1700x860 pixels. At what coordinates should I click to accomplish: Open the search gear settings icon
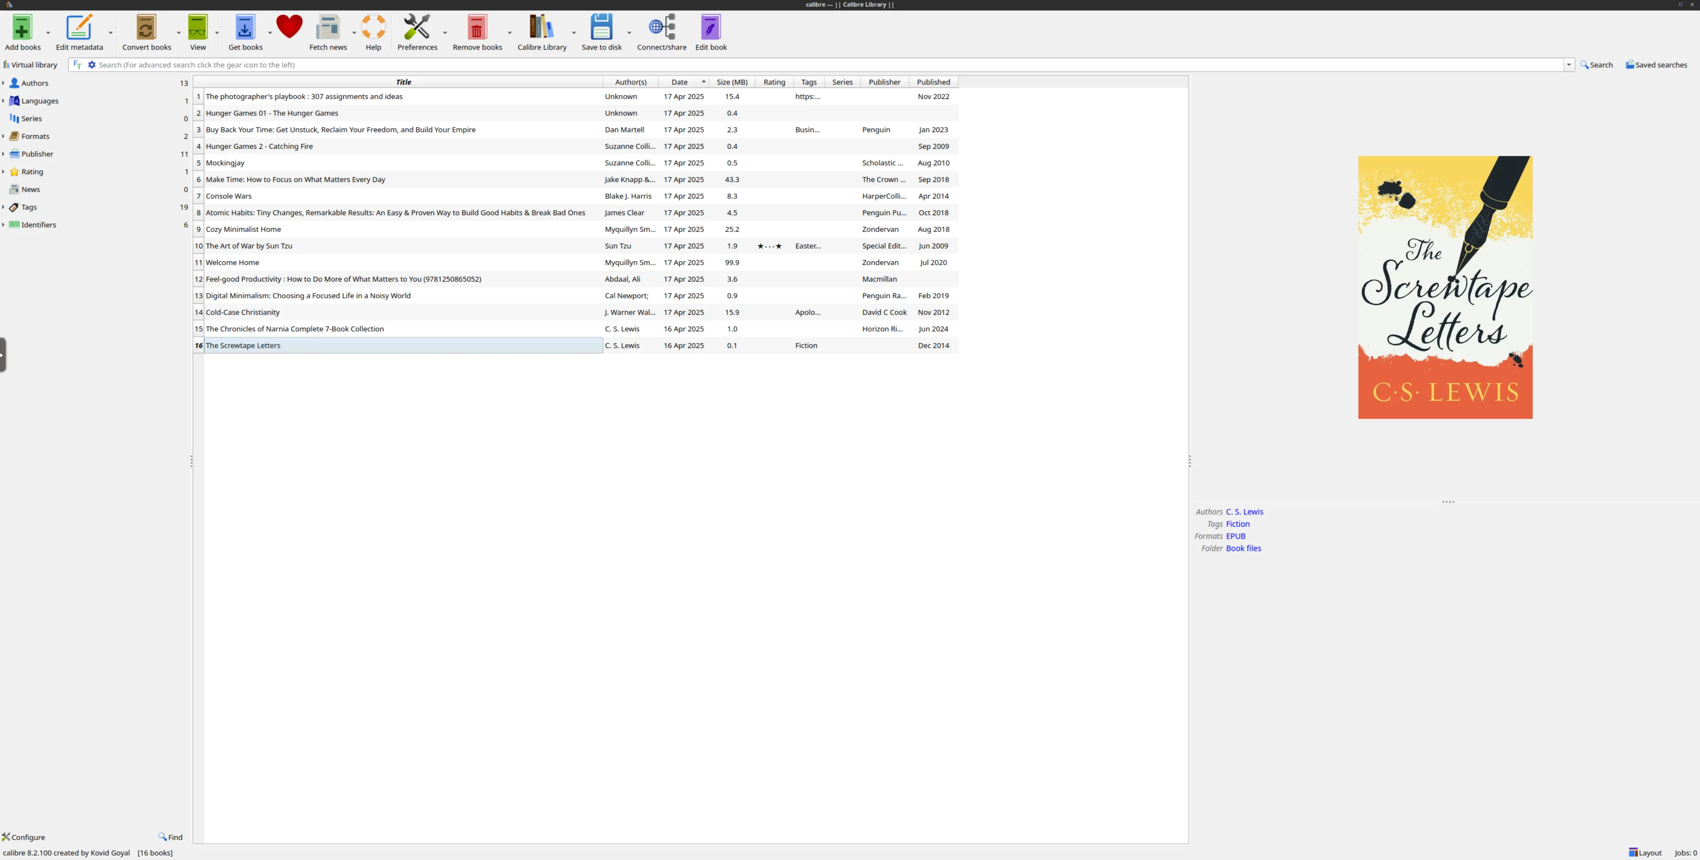pyautogui.click(x=92, y=65)
